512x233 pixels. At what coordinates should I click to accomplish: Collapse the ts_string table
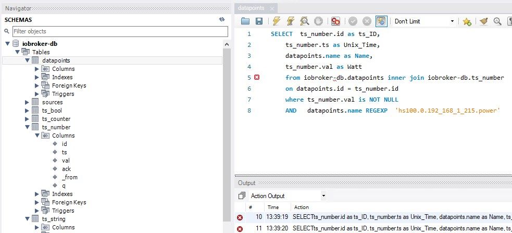[27, 219]
